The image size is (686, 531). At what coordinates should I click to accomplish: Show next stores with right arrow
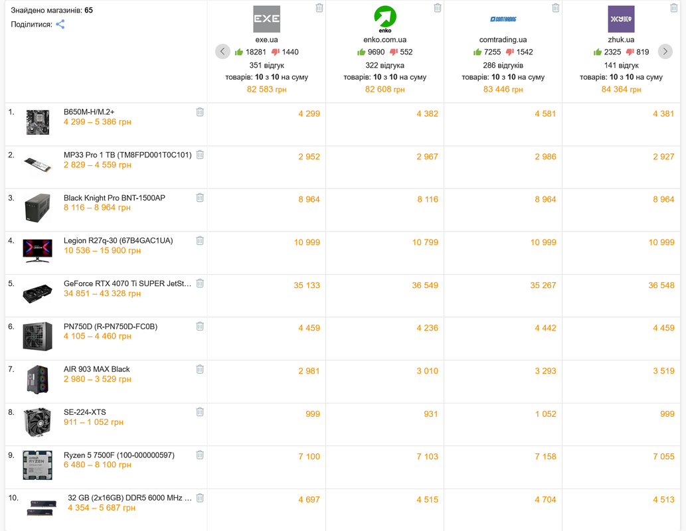[665, 52]
